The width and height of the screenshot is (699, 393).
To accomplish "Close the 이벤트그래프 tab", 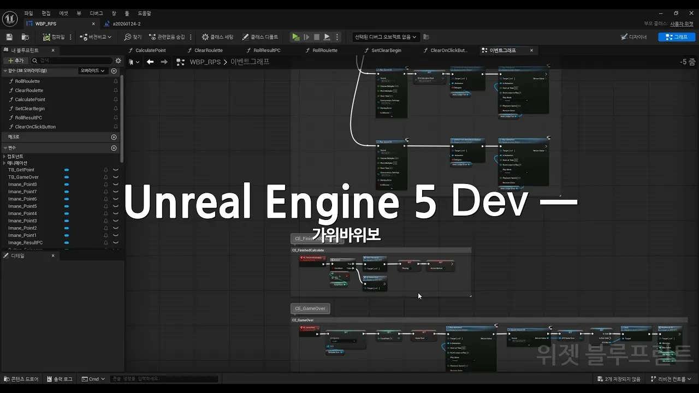I will 531,50.
